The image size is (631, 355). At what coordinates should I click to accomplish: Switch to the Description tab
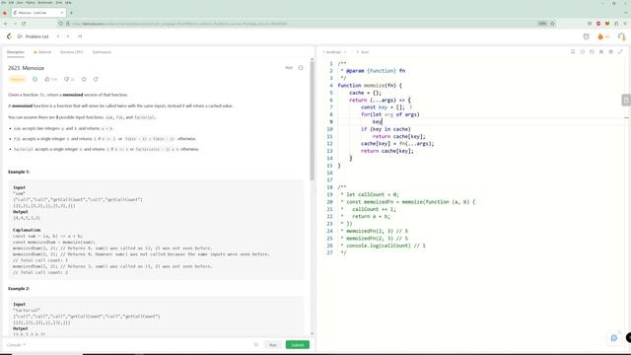point(16,52)
